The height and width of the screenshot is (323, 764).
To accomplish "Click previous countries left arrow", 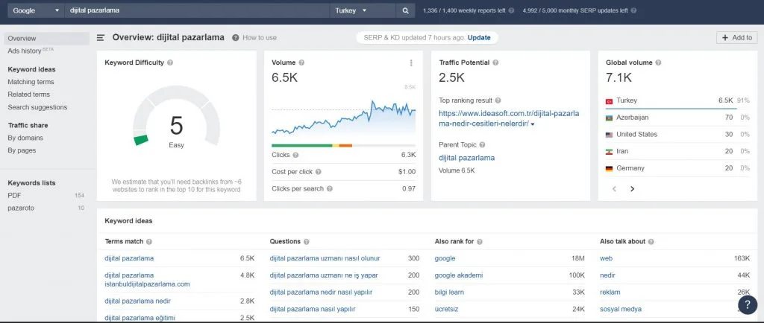I will pos(615,189).
